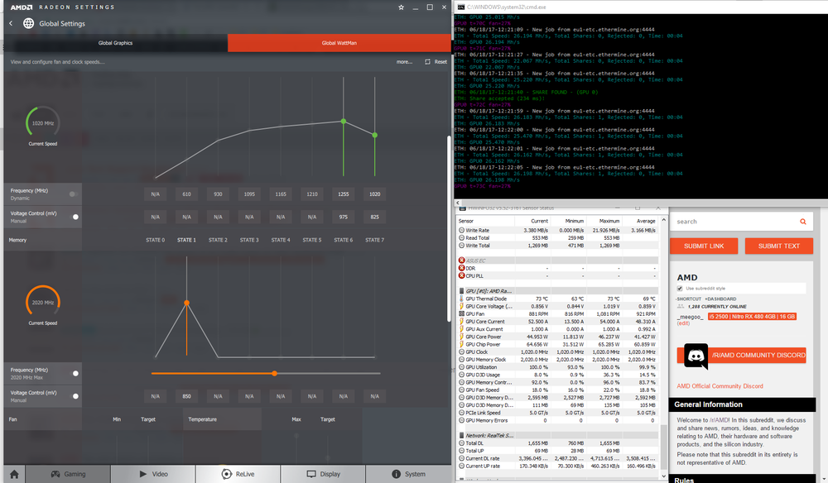Toggle memory Frequency 2020 MHz Max switch
This screenshot has width=828, height=483.
[76, 373]
